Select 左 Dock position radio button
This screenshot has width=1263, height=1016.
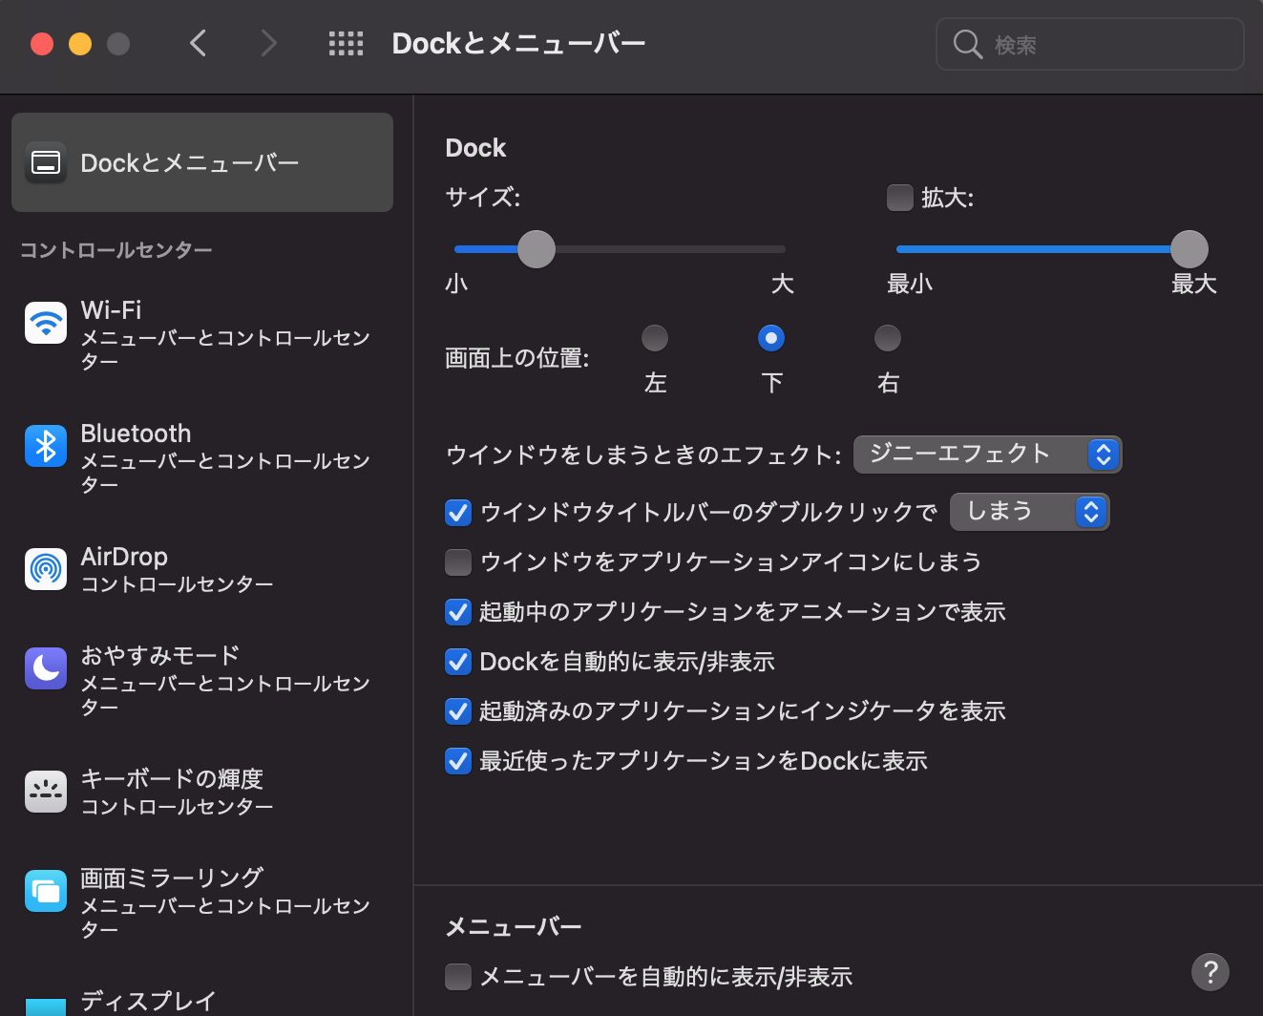(655, 338)
